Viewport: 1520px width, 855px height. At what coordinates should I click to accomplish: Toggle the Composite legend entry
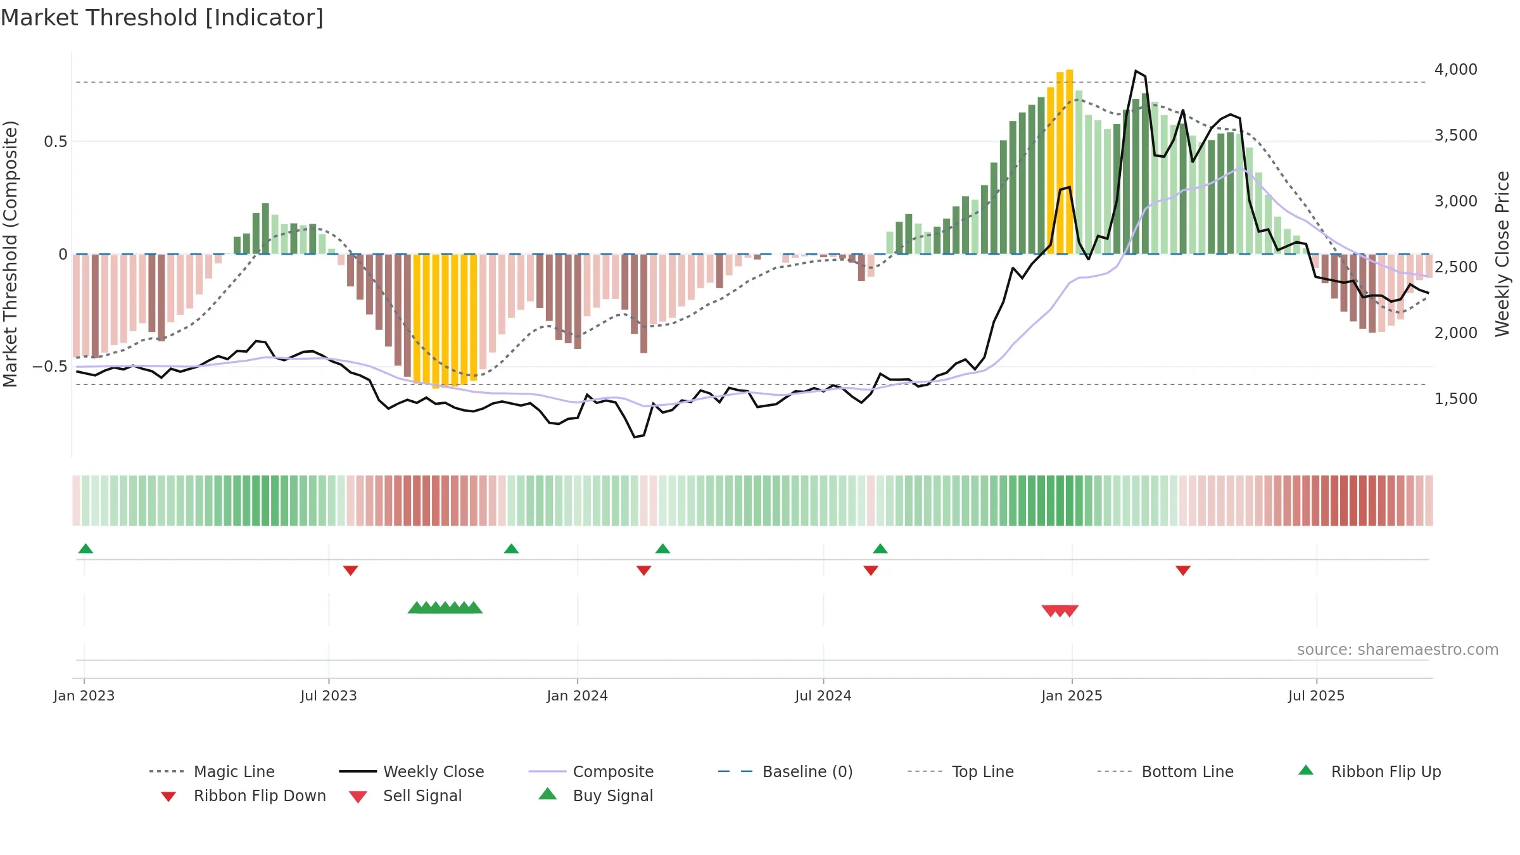point(591,771)
